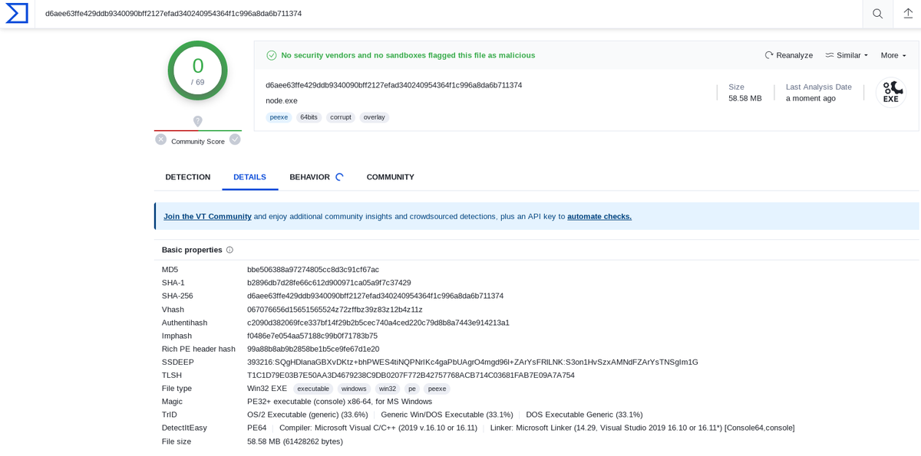Click the MD5 hash value
The width and height of the screenshot is (921, 456).
[313, 270]
